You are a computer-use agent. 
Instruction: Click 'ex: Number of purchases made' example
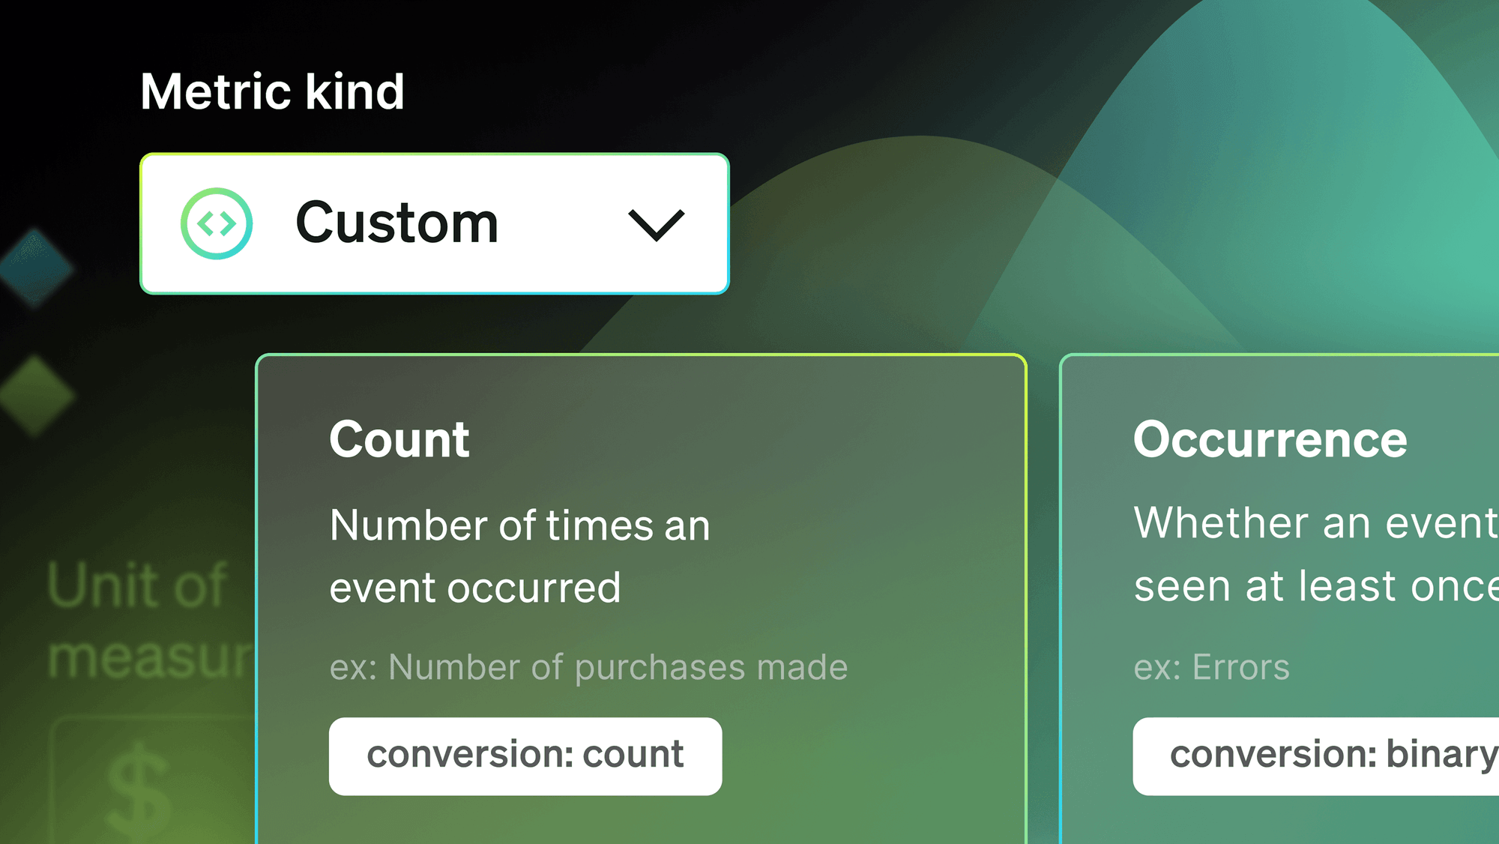[588, 667]
